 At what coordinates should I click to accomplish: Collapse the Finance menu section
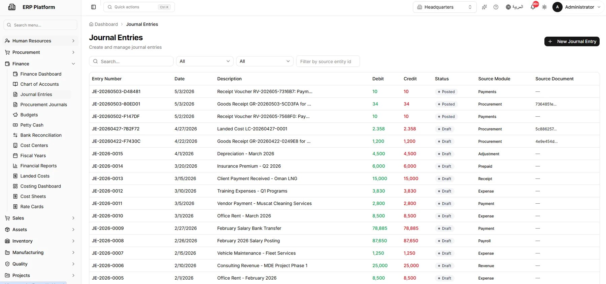[x=40, y=64]
